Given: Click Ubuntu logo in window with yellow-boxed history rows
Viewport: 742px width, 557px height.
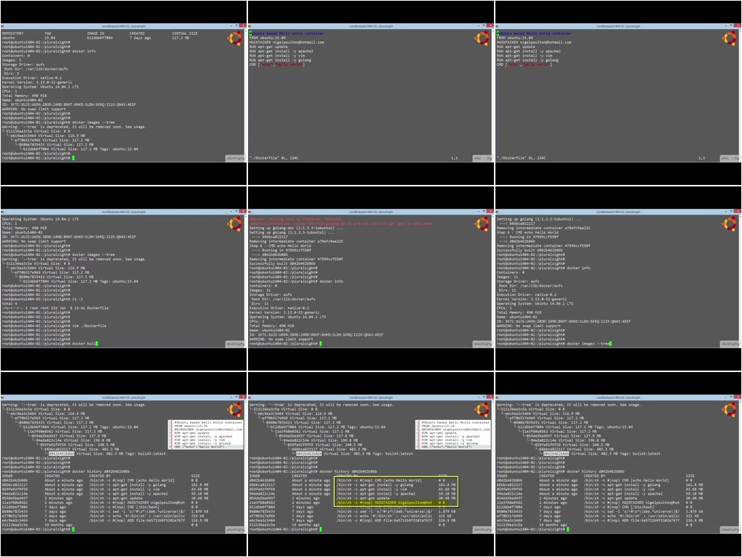Looking at the screenshot, I should click(x=482, y=409).
